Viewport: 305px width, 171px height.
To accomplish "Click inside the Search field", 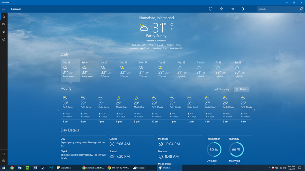I will click(277, 9).
